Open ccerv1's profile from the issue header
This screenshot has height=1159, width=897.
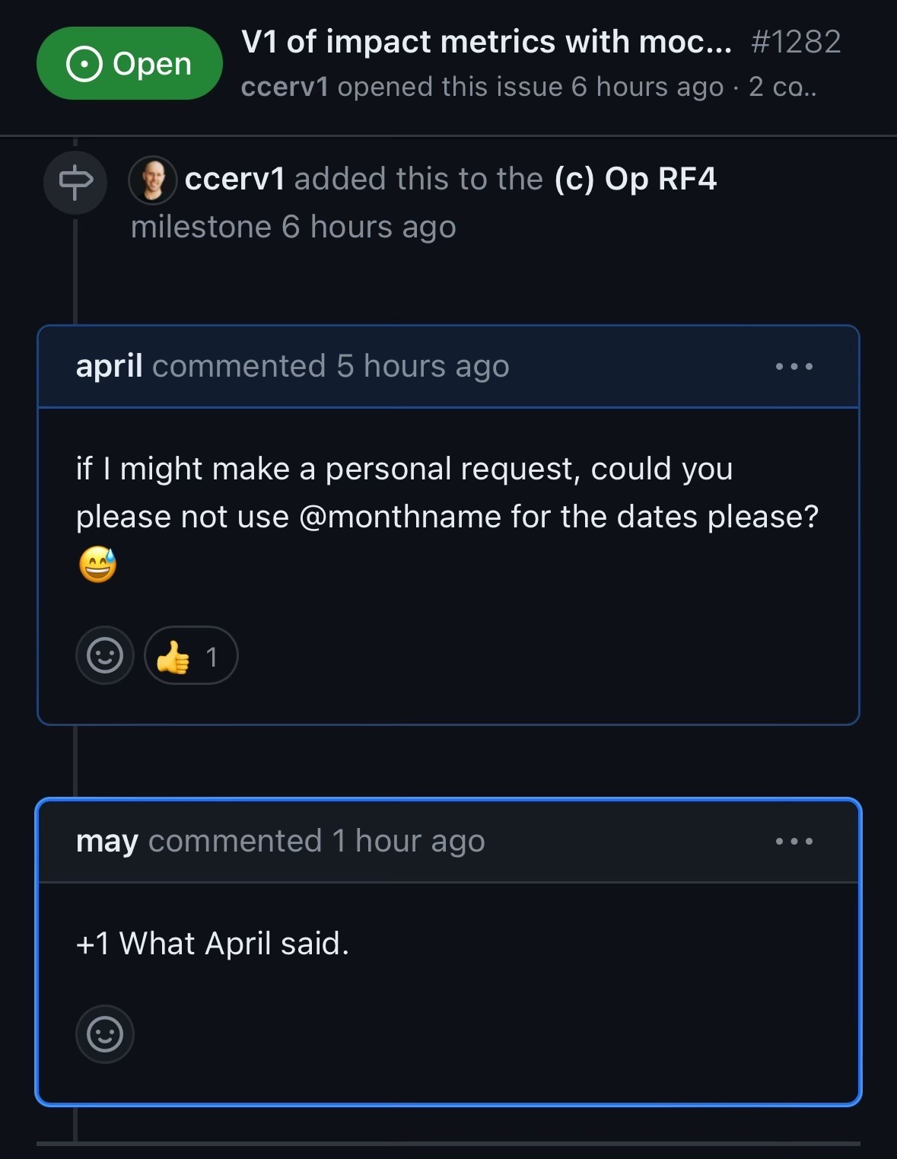pyautogui.click(x=285, y=87)
